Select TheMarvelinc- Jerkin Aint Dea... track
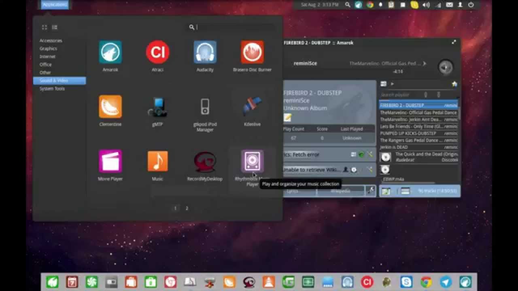The image size is (518, 291). [x=418, y=119]
